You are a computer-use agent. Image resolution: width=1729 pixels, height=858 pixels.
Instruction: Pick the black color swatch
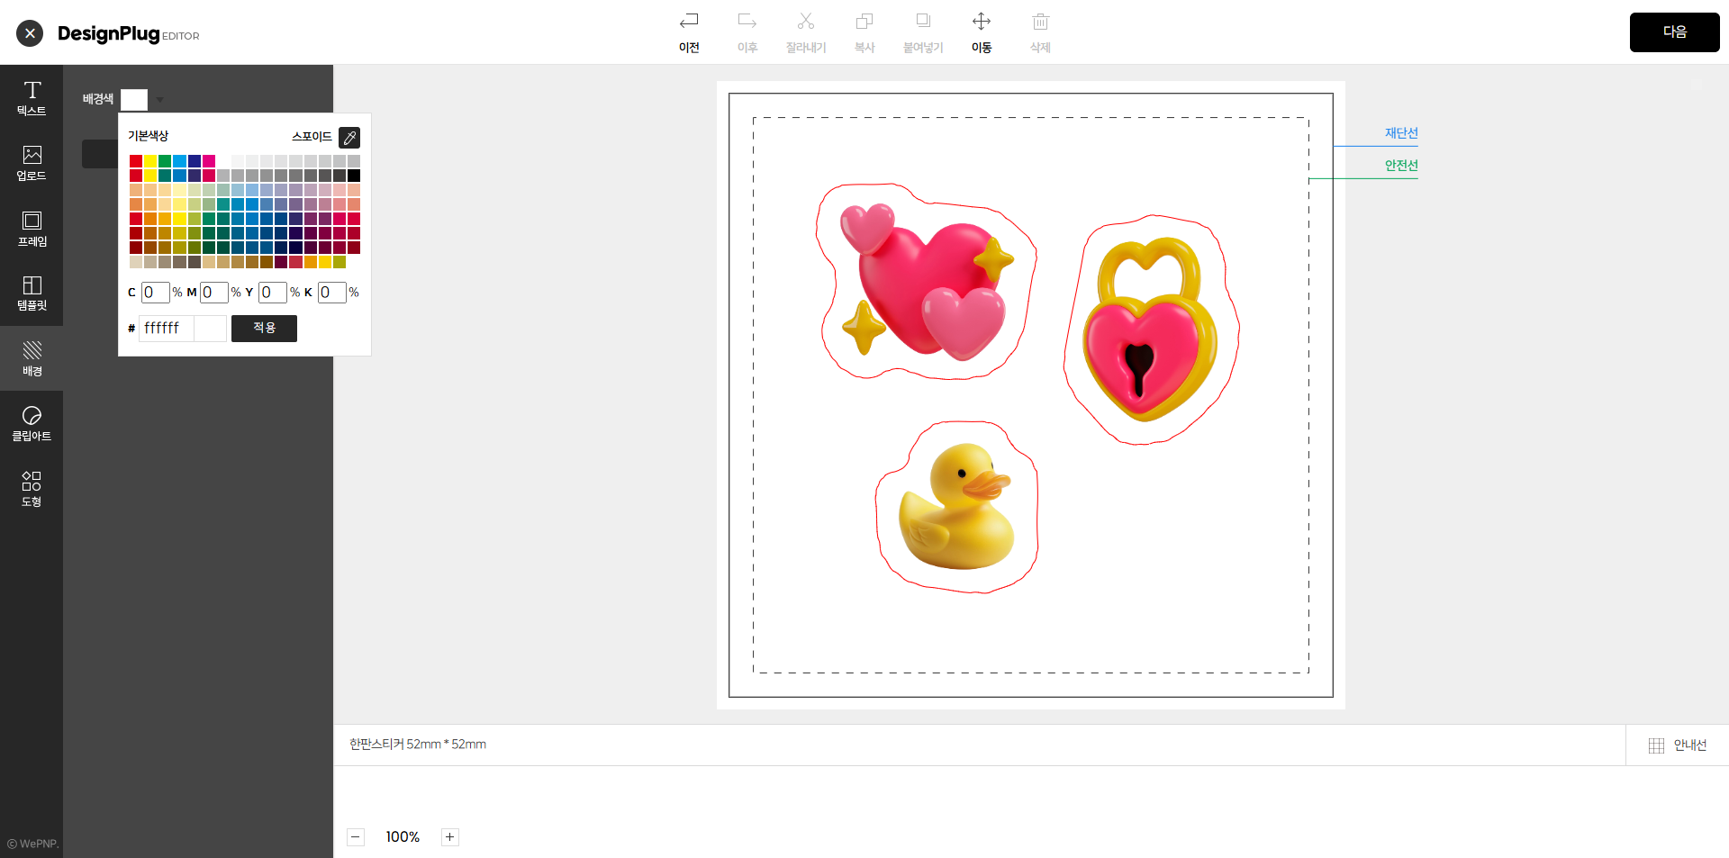(x=354, y=176)
